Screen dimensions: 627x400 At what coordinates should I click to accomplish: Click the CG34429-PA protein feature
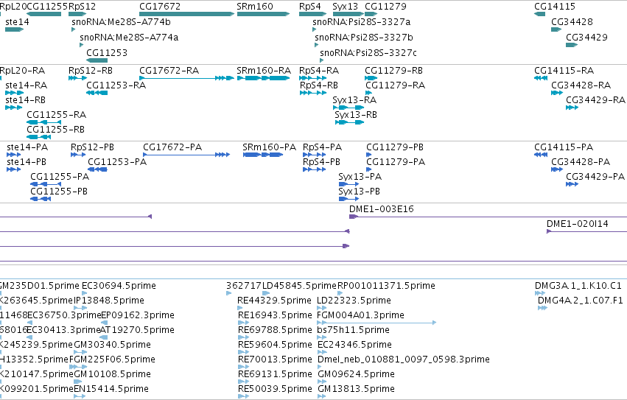click(x=572, y=184)
